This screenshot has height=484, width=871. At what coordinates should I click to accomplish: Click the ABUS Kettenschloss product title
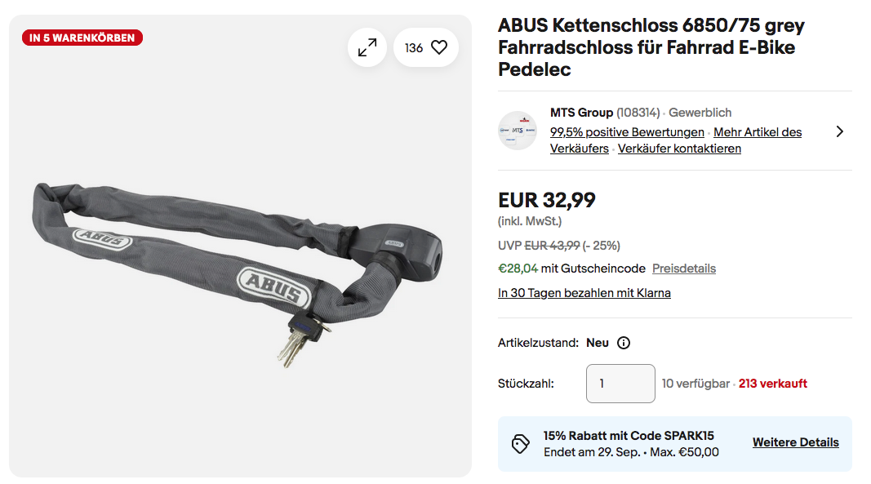(x=651, y=47)
